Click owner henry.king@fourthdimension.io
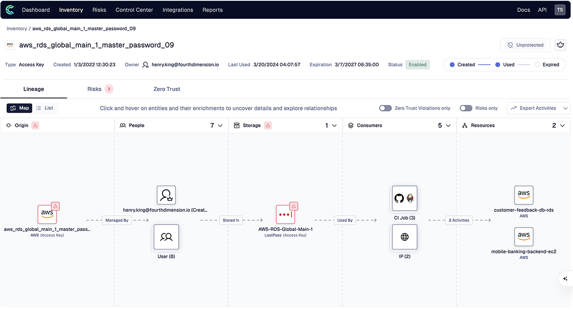573x310 pixels. click(x=185, y=65)
